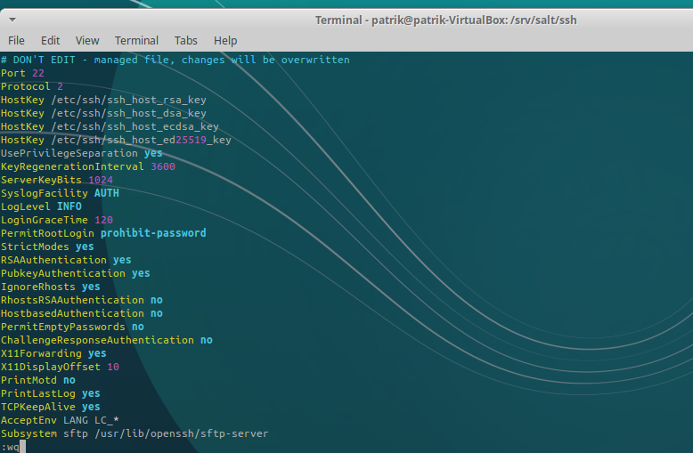Open the Edit menu
The height and width of the screenshot is (453, 693).
click(x=50, y=40)
